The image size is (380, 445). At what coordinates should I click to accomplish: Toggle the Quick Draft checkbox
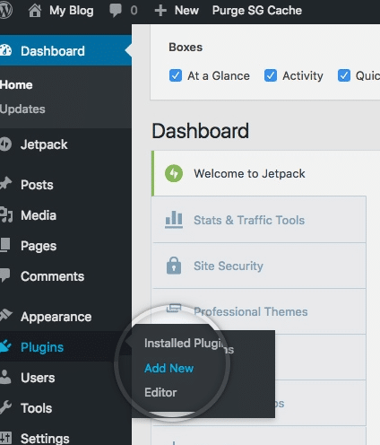[x=344, y=75]
